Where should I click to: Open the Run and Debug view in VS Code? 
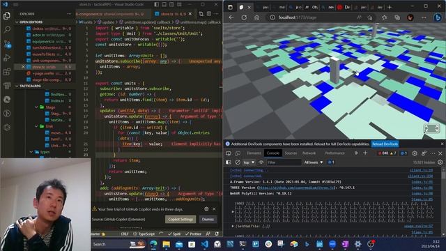[x=7, y=58]
